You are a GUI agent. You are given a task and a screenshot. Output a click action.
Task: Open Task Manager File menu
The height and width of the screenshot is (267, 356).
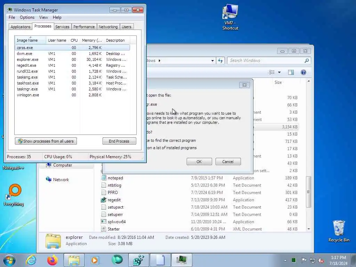tap(12, 17)
